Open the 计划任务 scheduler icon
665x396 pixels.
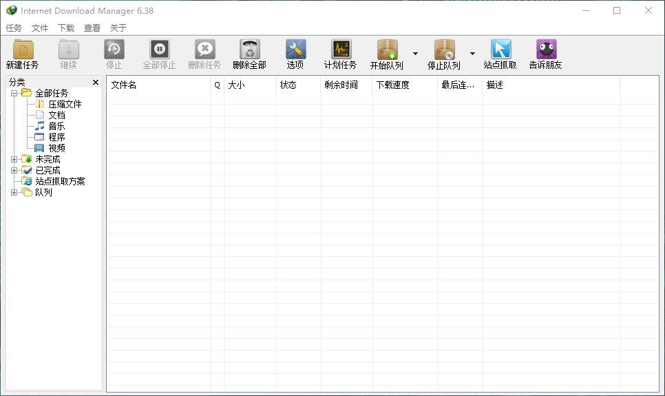click(341, 50)
